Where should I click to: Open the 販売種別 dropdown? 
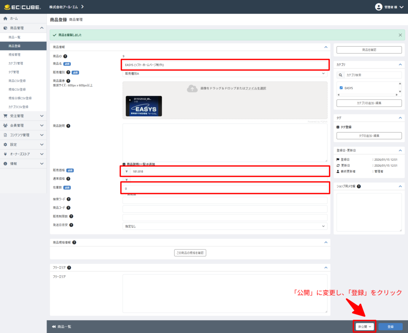[225, 73]
